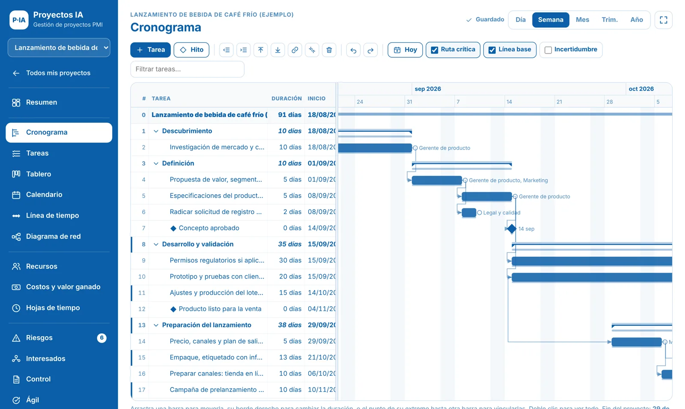Click the indent task icon
This screenshot has height=409, width=685.
244,50
